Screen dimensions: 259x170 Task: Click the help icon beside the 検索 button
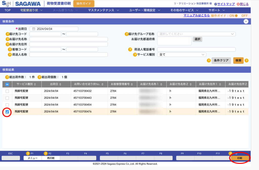coord(246,60)
